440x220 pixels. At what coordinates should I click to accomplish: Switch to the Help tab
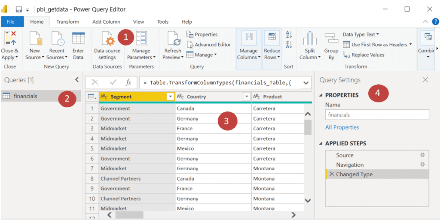[x=187, y=21]
